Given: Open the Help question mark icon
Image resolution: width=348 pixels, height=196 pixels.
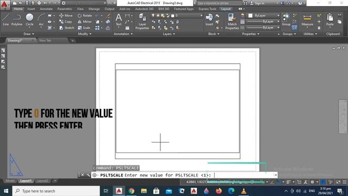Looking at the screenshot, I should tap(300, 3).
